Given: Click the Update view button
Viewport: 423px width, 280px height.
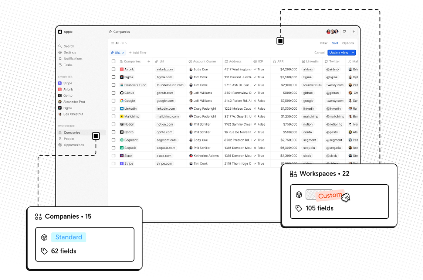Looking at the screenshot, I should coord(339,53).
